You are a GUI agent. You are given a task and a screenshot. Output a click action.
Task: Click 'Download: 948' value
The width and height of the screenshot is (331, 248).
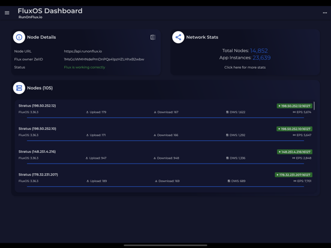tap(168, 158)
